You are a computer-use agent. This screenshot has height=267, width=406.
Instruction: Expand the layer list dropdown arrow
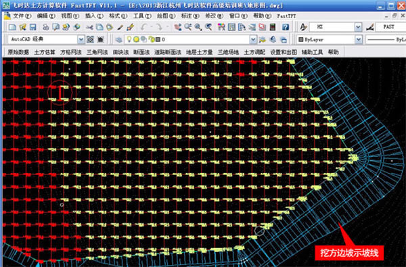coord(253,40)
